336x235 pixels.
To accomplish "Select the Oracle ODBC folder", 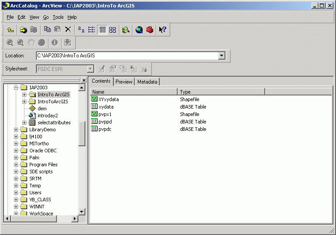I will pyautogui.click(x=43, y=151).
